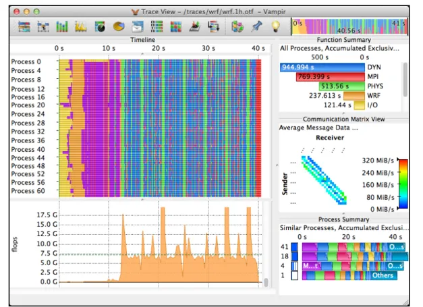Click 'Process 28' row label

coord(28,123)
